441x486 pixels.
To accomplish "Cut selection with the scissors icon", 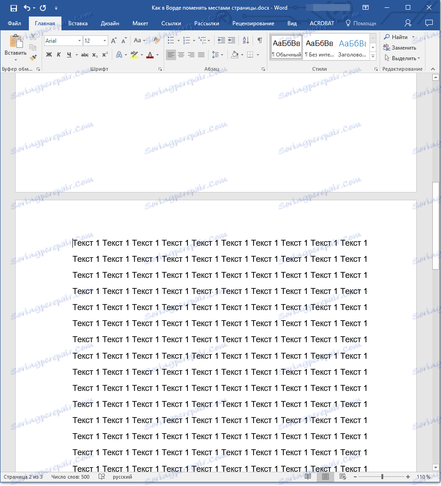I will point(33,37).
